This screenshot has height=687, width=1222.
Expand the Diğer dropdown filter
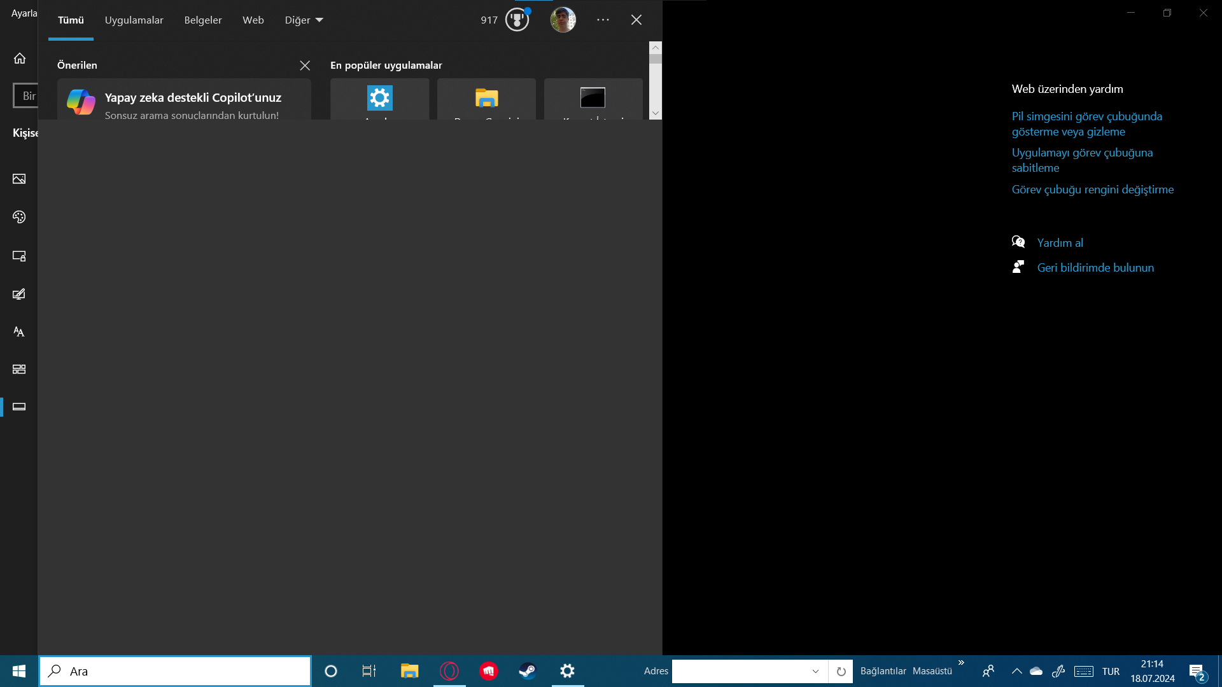click(304, 20)
